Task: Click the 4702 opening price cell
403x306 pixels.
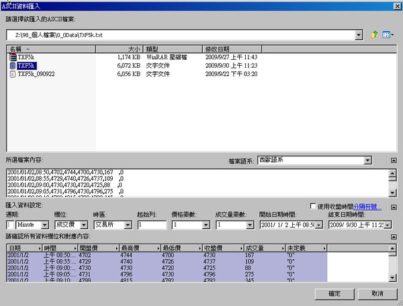Action: click(x=85, y=255)
